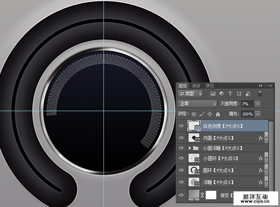Toggle visibility of the 内圆 layer
This screenshot has height=207, width=280.
coord(181,138)
